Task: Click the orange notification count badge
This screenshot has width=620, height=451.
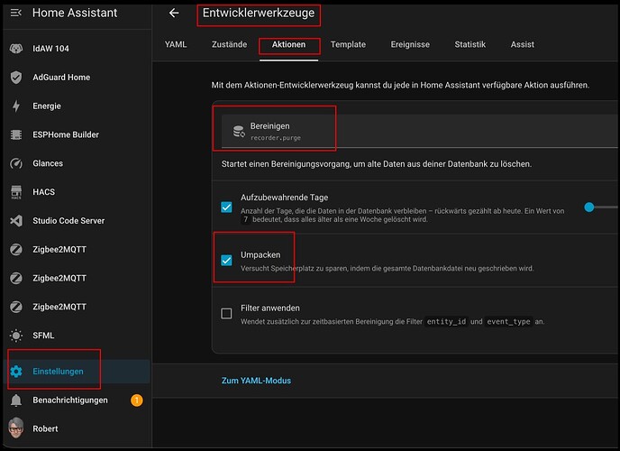Action: pos(137,400)
